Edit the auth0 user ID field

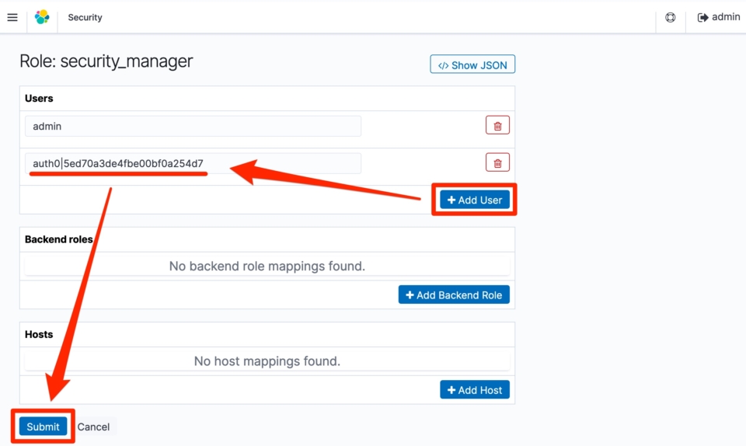click(x=193, y=163)
